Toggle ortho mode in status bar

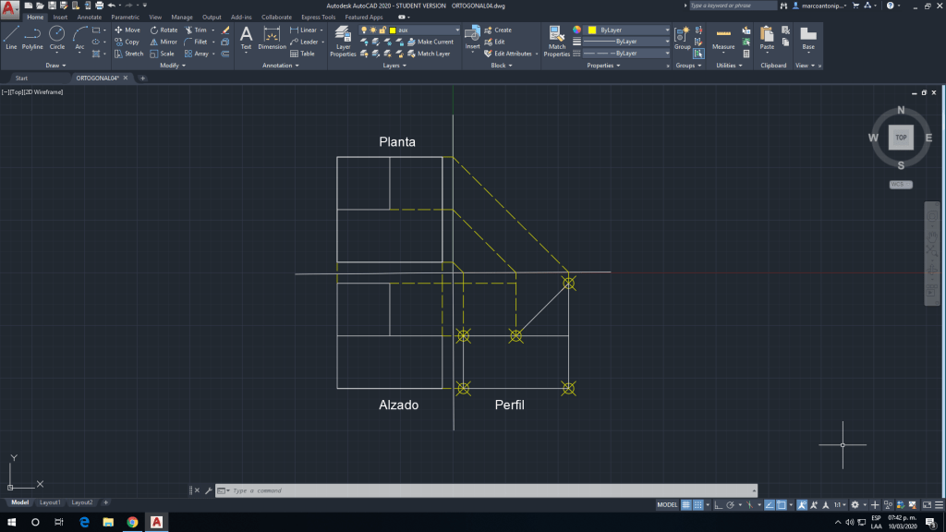(719, 505)
